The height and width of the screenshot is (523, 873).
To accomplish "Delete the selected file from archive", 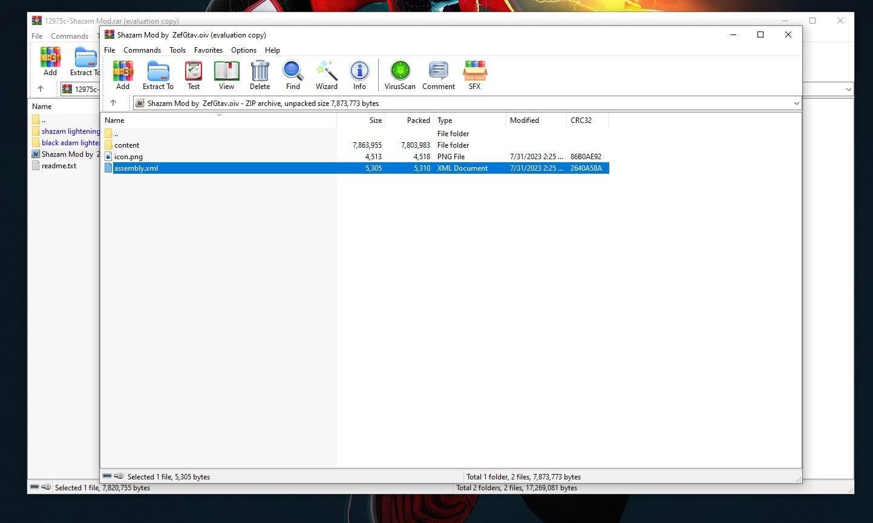I will (260, 73).
